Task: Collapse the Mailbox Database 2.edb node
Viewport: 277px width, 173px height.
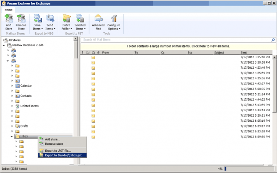Action: 4,45
